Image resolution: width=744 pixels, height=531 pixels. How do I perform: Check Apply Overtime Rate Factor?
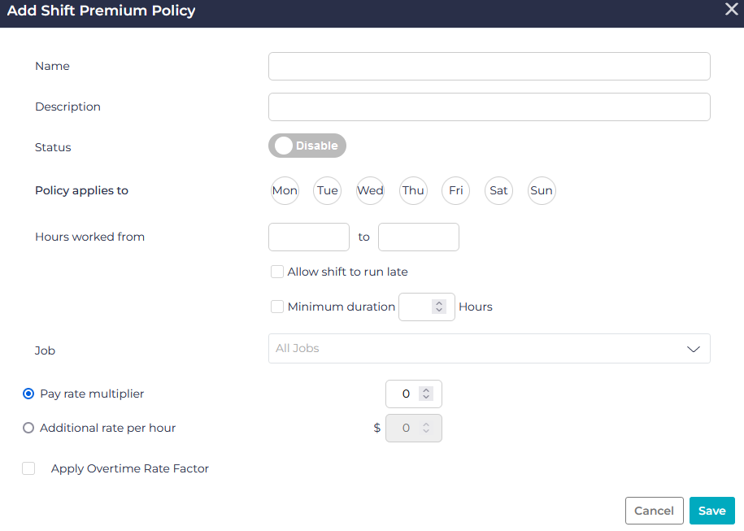pyautogui.click(x=28, y=468)
